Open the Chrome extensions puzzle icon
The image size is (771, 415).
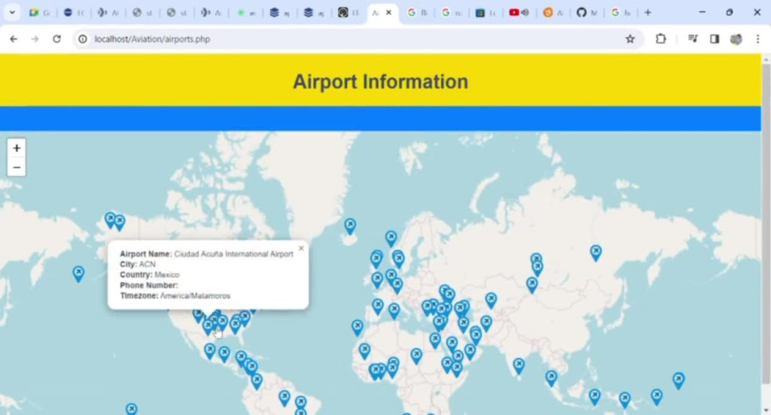click(x=661, y=39)
